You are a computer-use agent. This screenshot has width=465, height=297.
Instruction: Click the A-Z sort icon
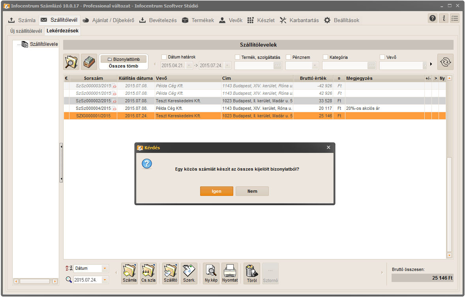click(x=69, y=268)
